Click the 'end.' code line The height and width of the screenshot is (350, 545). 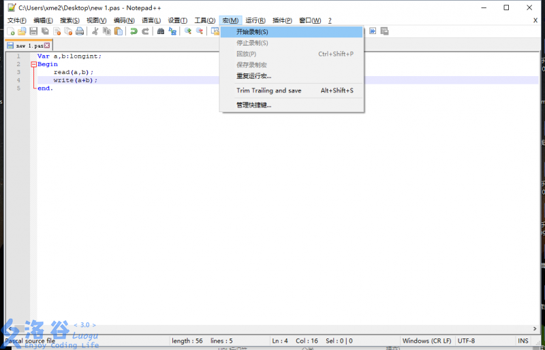pyautogui.click(x=45, y=88)
